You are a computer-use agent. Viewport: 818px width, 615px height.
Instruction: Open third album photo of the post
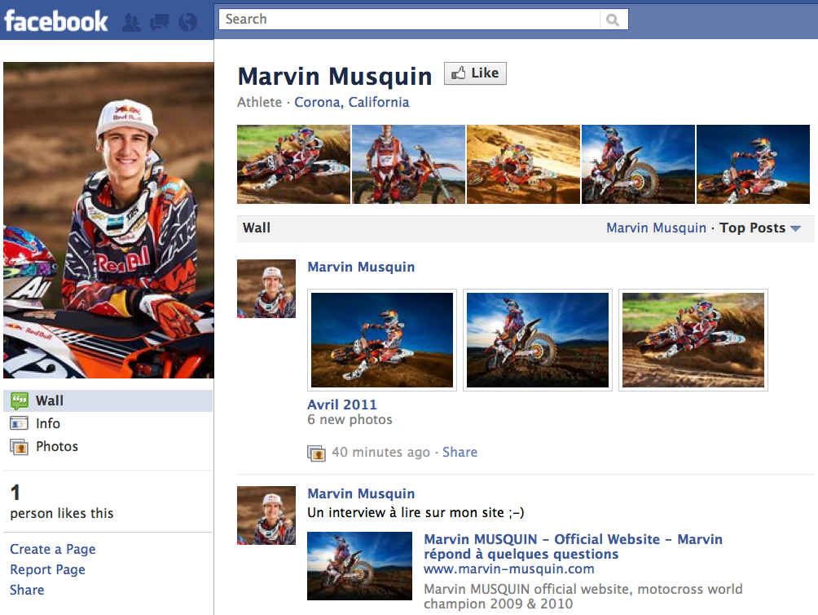693,340
